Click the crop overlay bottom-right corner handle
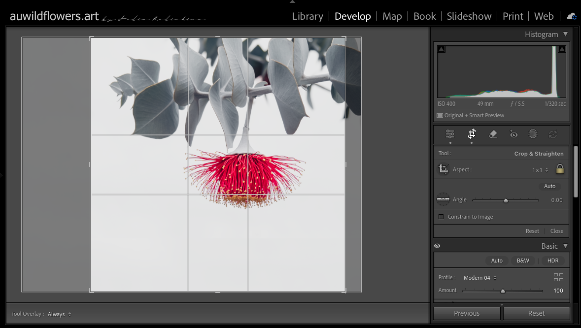This screenshot has width=581, height=328. coord(345,292)
